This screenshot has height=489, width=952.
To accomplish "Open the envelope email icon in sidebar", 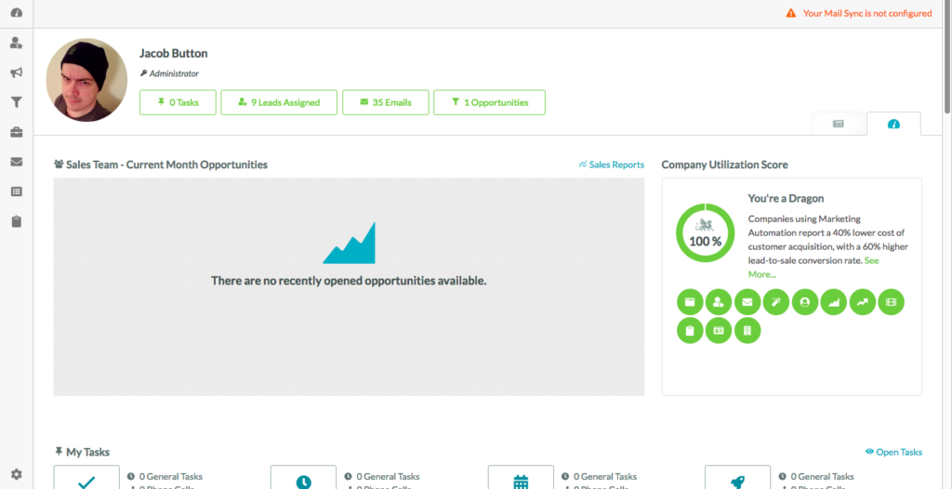I will pos(16,162).
